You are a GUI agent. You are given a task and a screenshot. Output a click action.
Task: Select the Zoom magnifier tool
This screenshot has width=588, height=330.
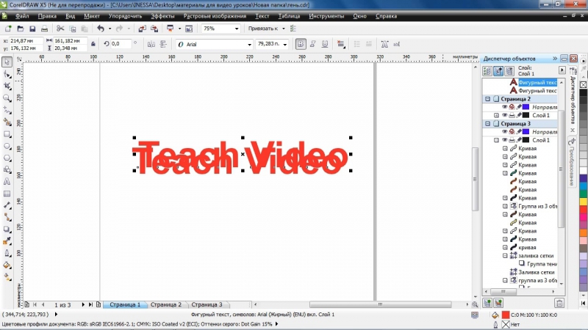click(x=7, y=98)
